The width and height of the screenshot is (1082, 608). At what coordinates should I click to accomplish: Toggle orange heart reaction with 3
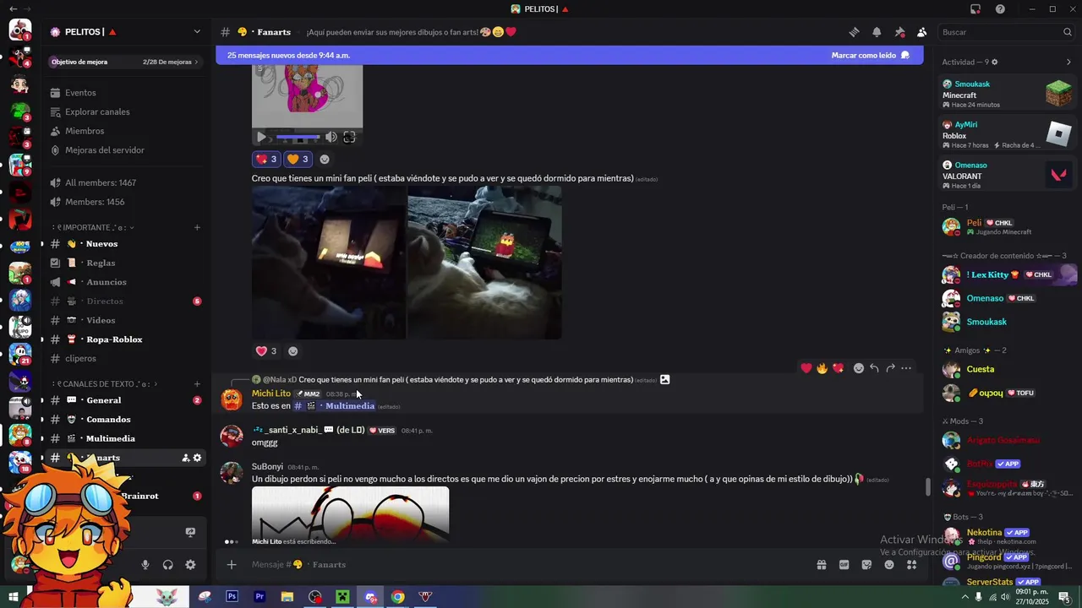click(298, 159)
